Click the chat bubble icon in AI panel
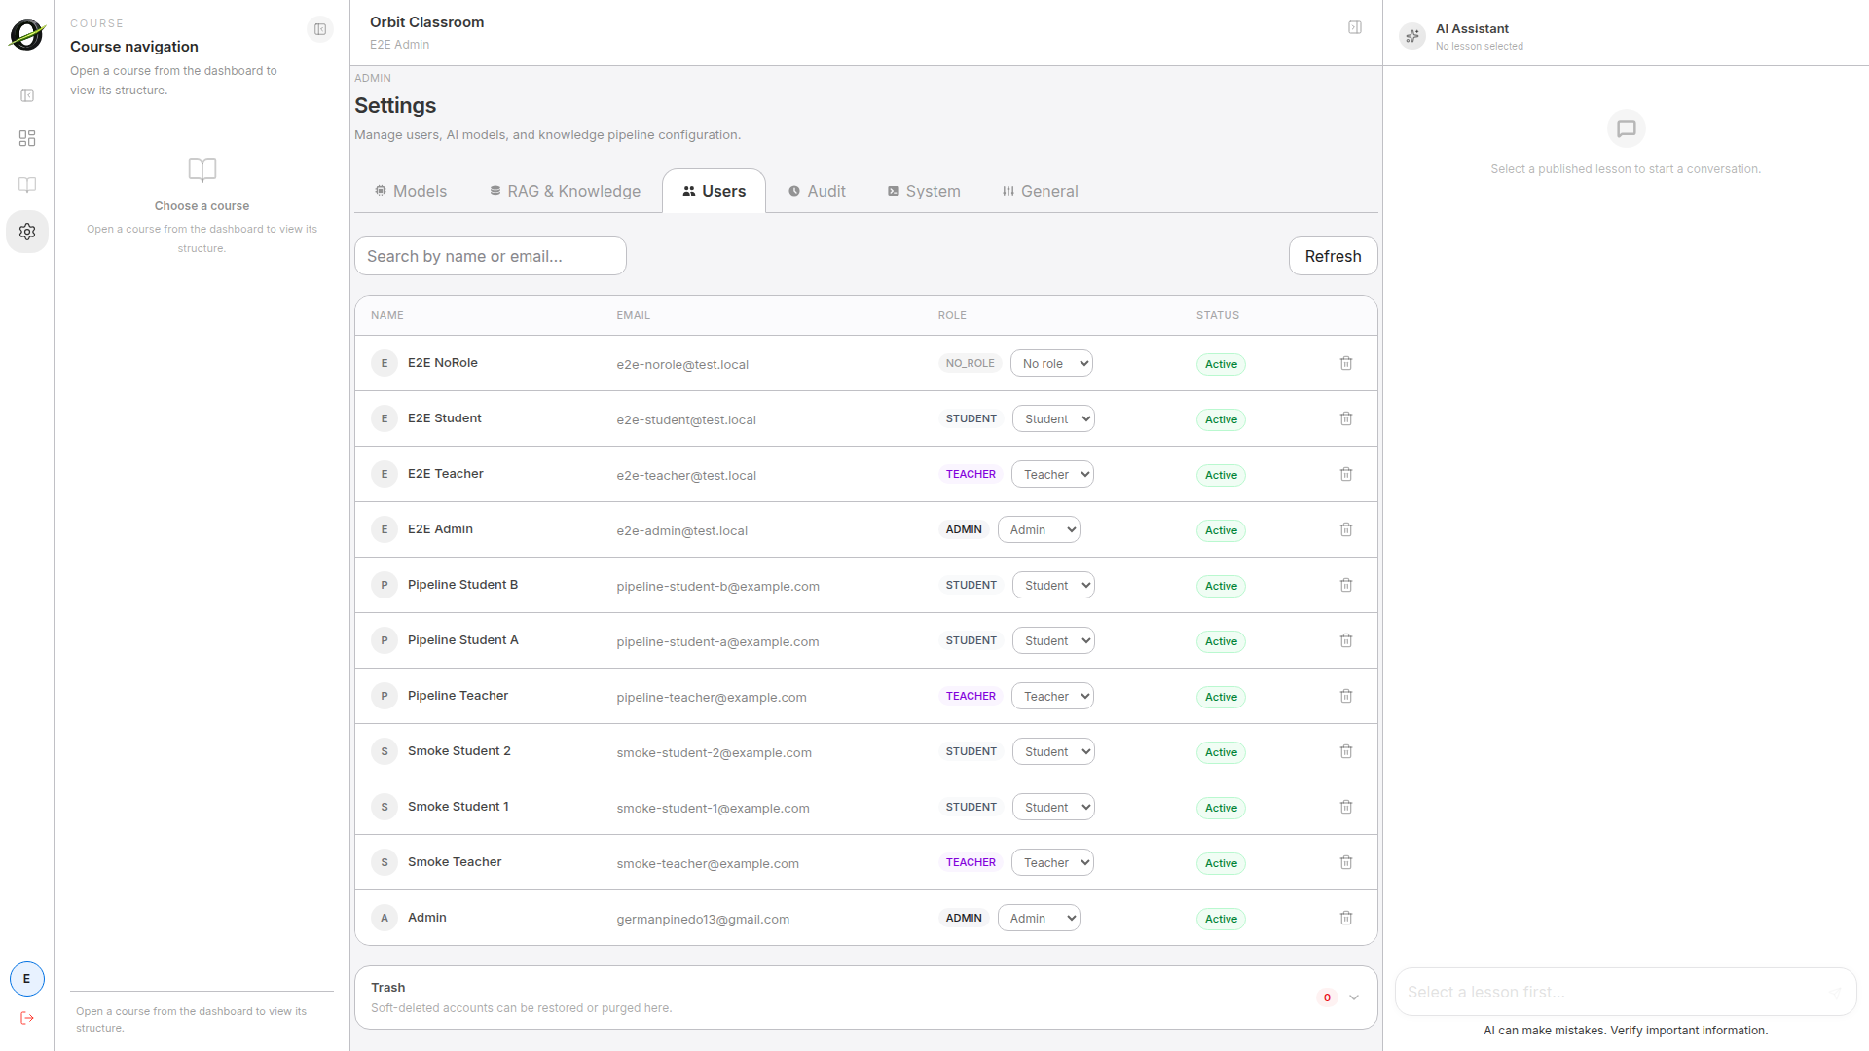Viewport: 1869px width, 1051px height. (x=1626, y=128)
